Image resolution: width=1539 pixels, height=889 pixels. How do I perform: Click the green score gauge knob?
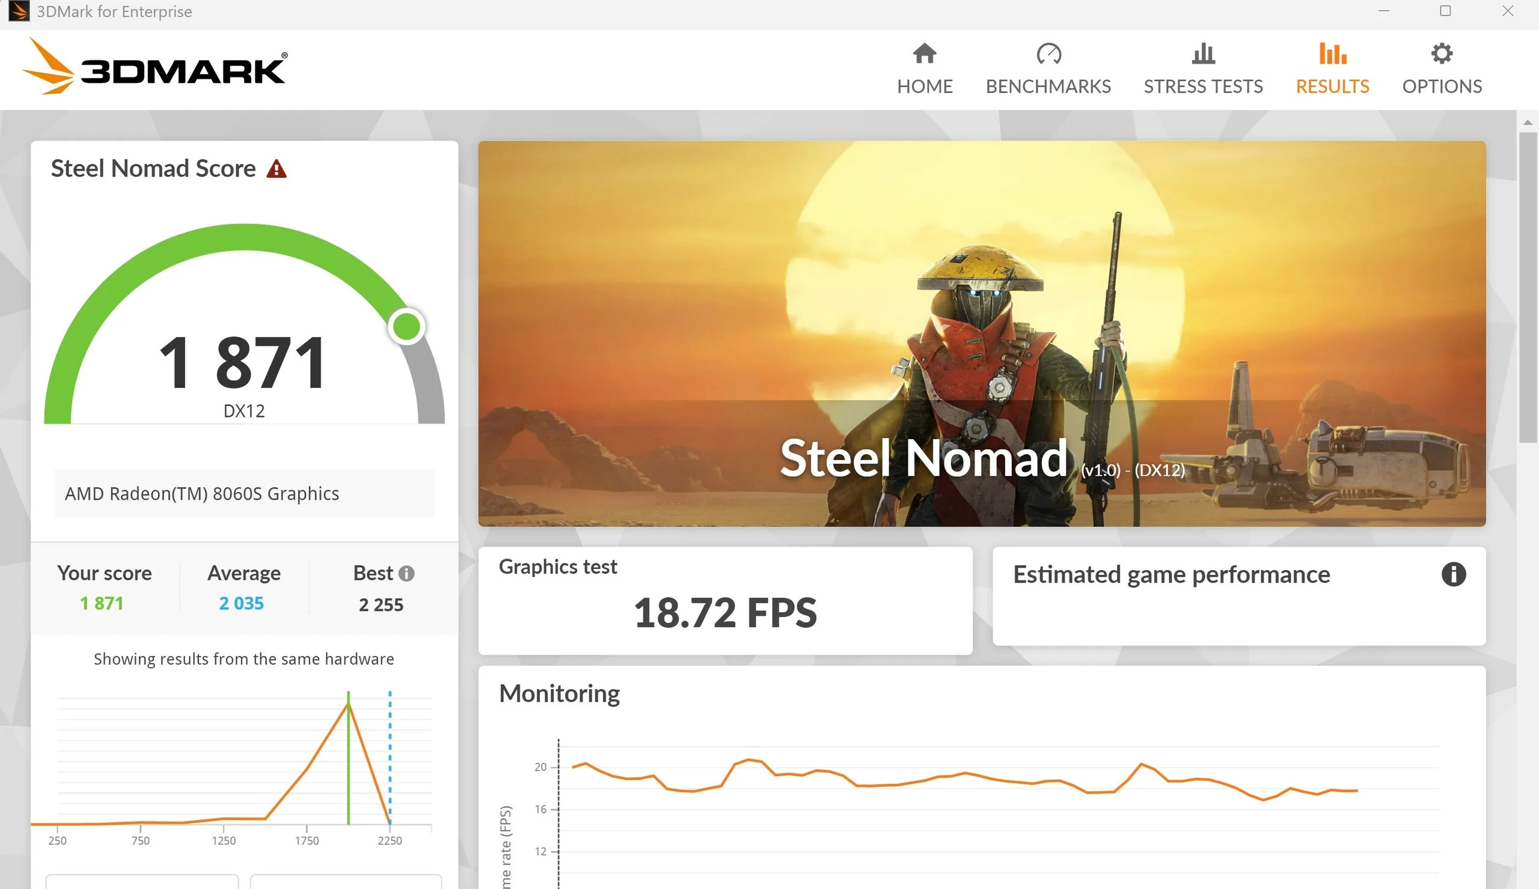click(406, 326)
